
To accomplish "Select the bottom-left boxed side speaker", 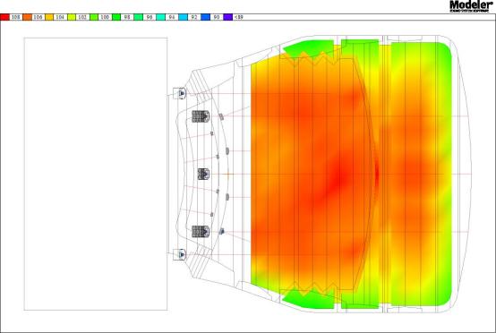I will pyautogui.click(x=180, y=254).
